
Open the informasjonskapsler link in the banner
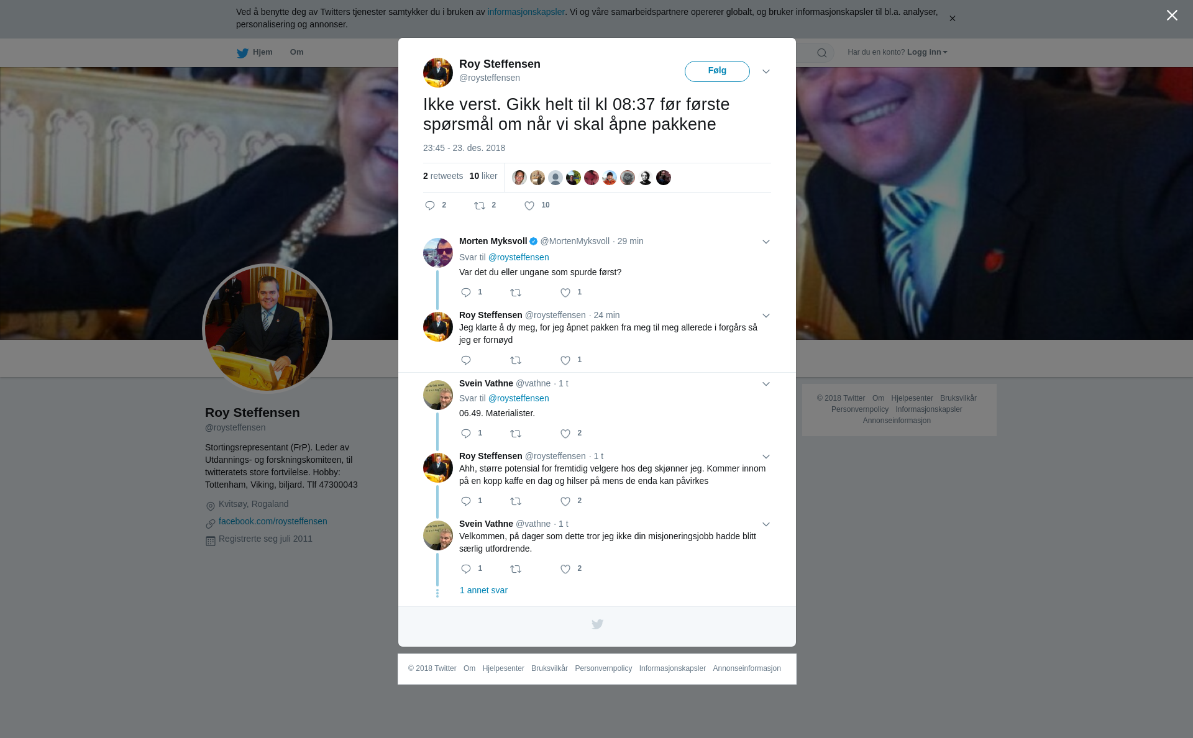pyautogui.click(x=526, y=12)
